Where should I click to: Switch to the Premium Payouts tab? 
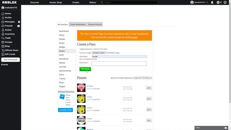[95, 25]
